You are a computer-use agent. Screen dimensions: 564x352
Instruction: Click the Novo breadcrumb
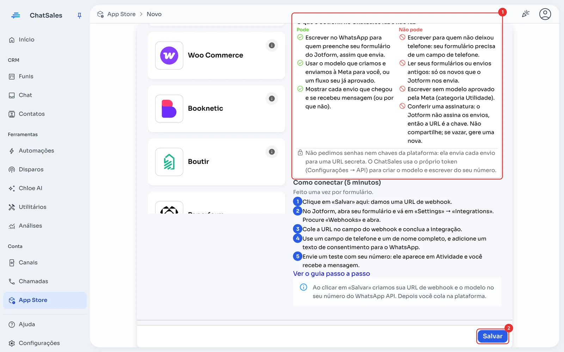[154, 14]
